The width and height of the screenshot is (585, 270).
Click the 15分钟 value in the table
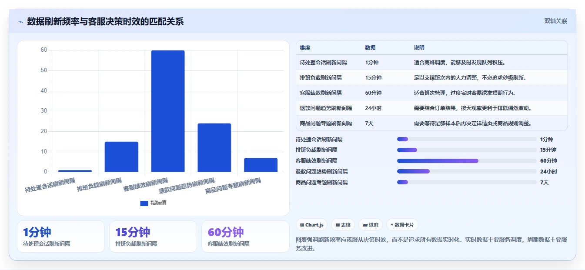[373, 78]
